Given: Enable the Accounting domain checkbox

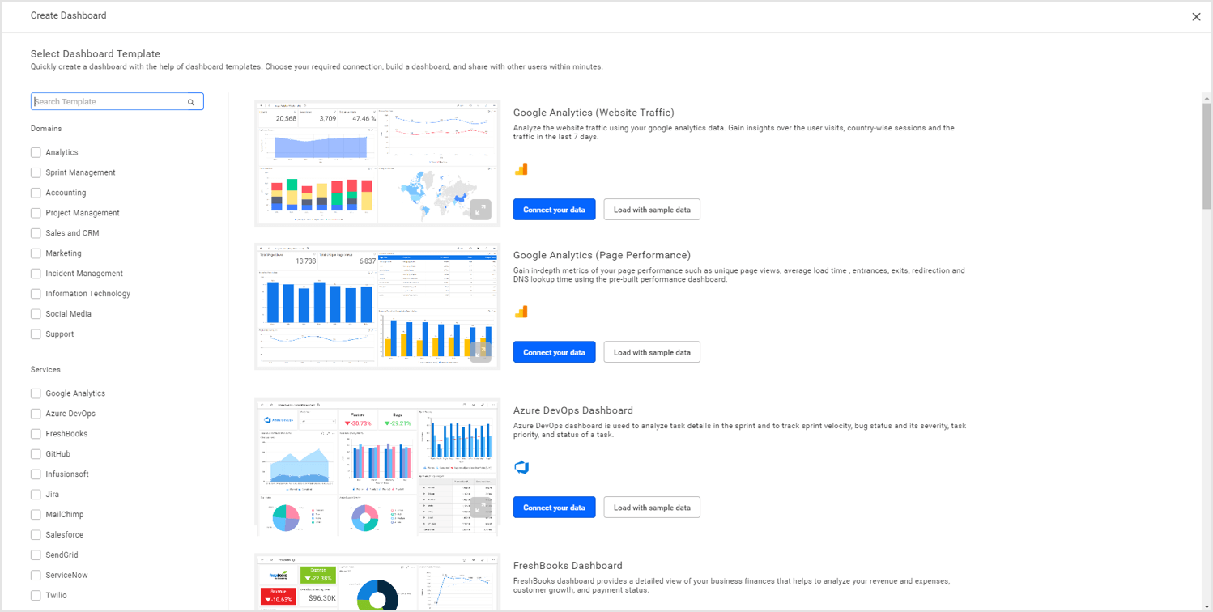Looking at the screenshot, I should tap(36, 193).
